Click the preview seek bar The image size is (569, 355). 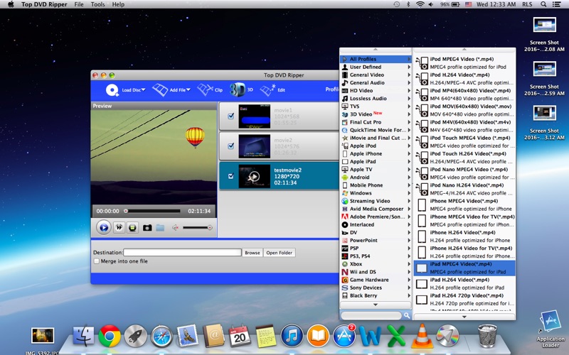coord(152,211)
